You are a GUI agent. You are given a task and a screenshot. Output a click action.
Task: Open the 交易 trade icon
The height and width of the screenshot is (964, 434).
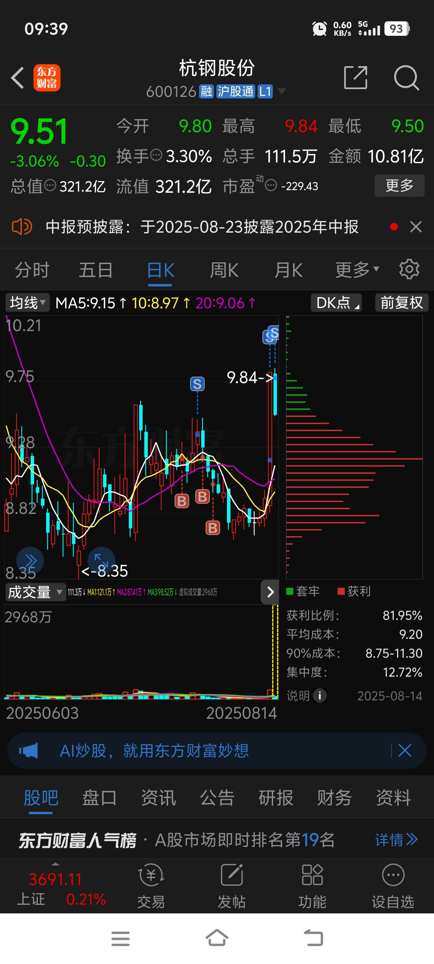(151, 886)
